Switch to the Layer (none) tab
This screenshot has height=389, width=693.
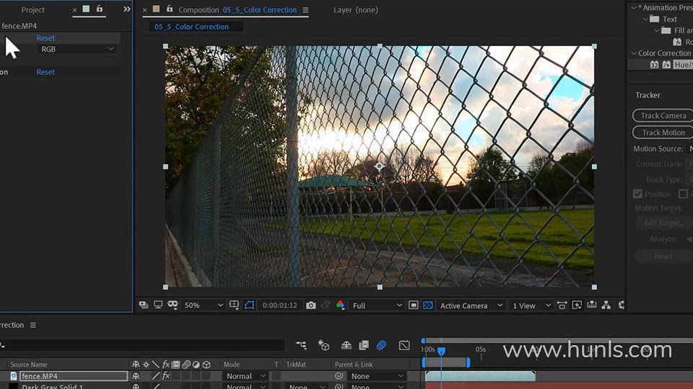(x=356, y=9)
